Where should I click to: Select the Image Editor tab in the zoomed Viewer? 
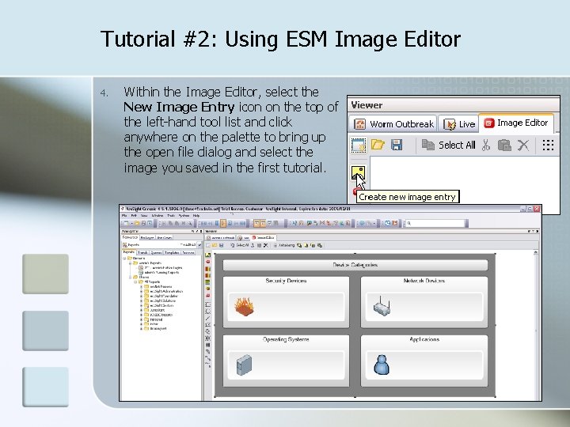tap(516, 123)
